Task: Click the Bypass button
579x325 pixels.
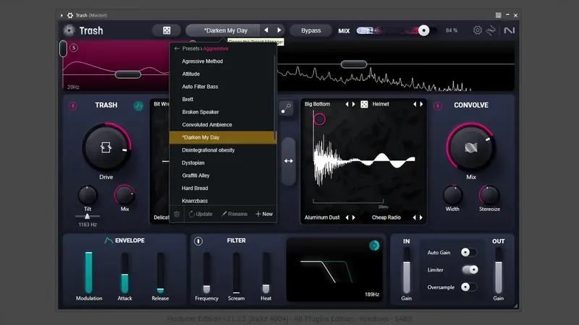Action: point(311,30)
